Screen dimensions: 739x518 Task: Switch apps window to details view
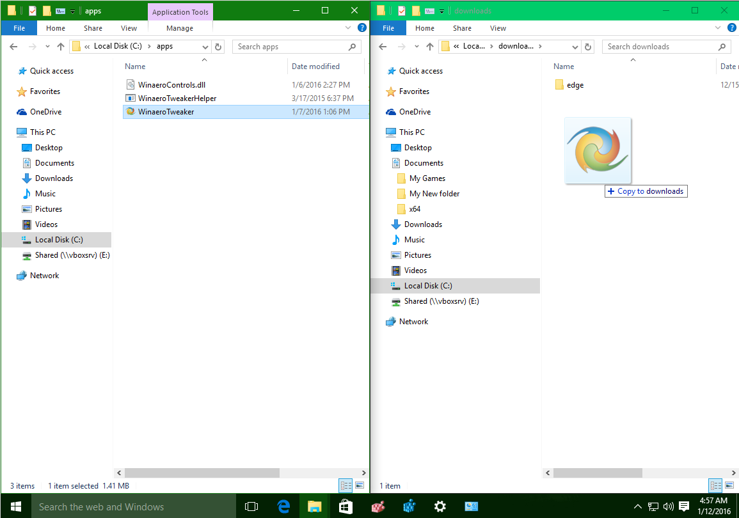point(346,486)
